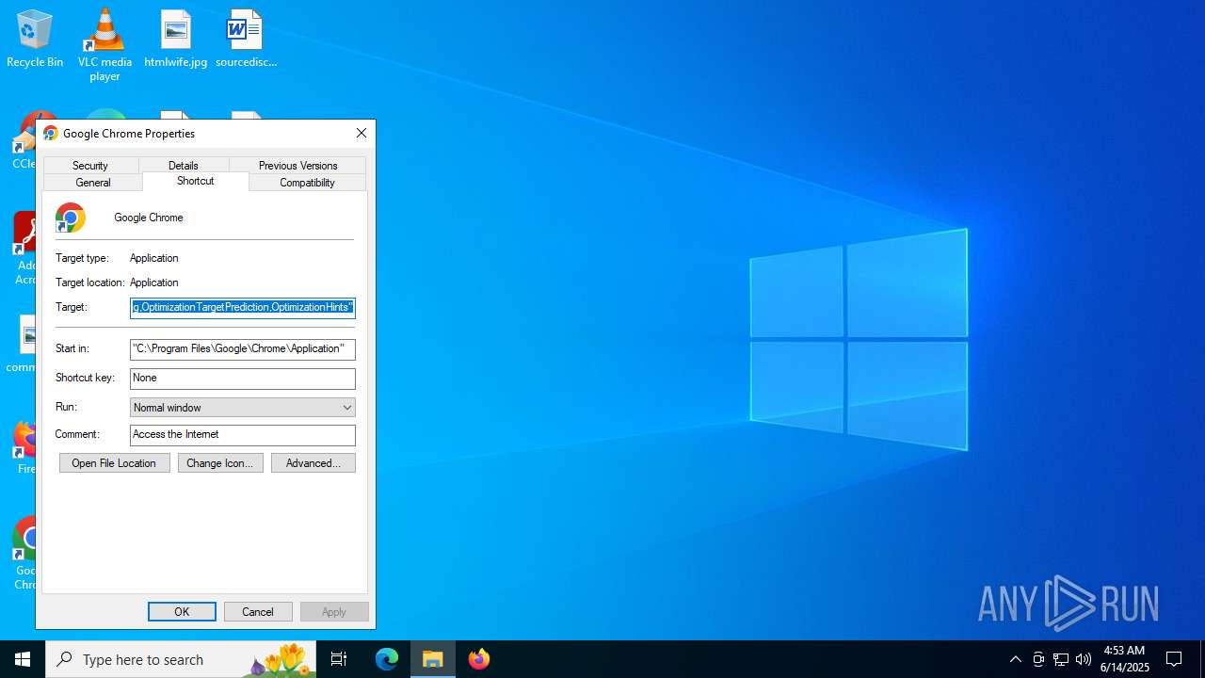The height and width of the screenshot is (678, 1205).
Task: Select htmlwife.jpg file on desktop
Action: click(x=175, y=38)
